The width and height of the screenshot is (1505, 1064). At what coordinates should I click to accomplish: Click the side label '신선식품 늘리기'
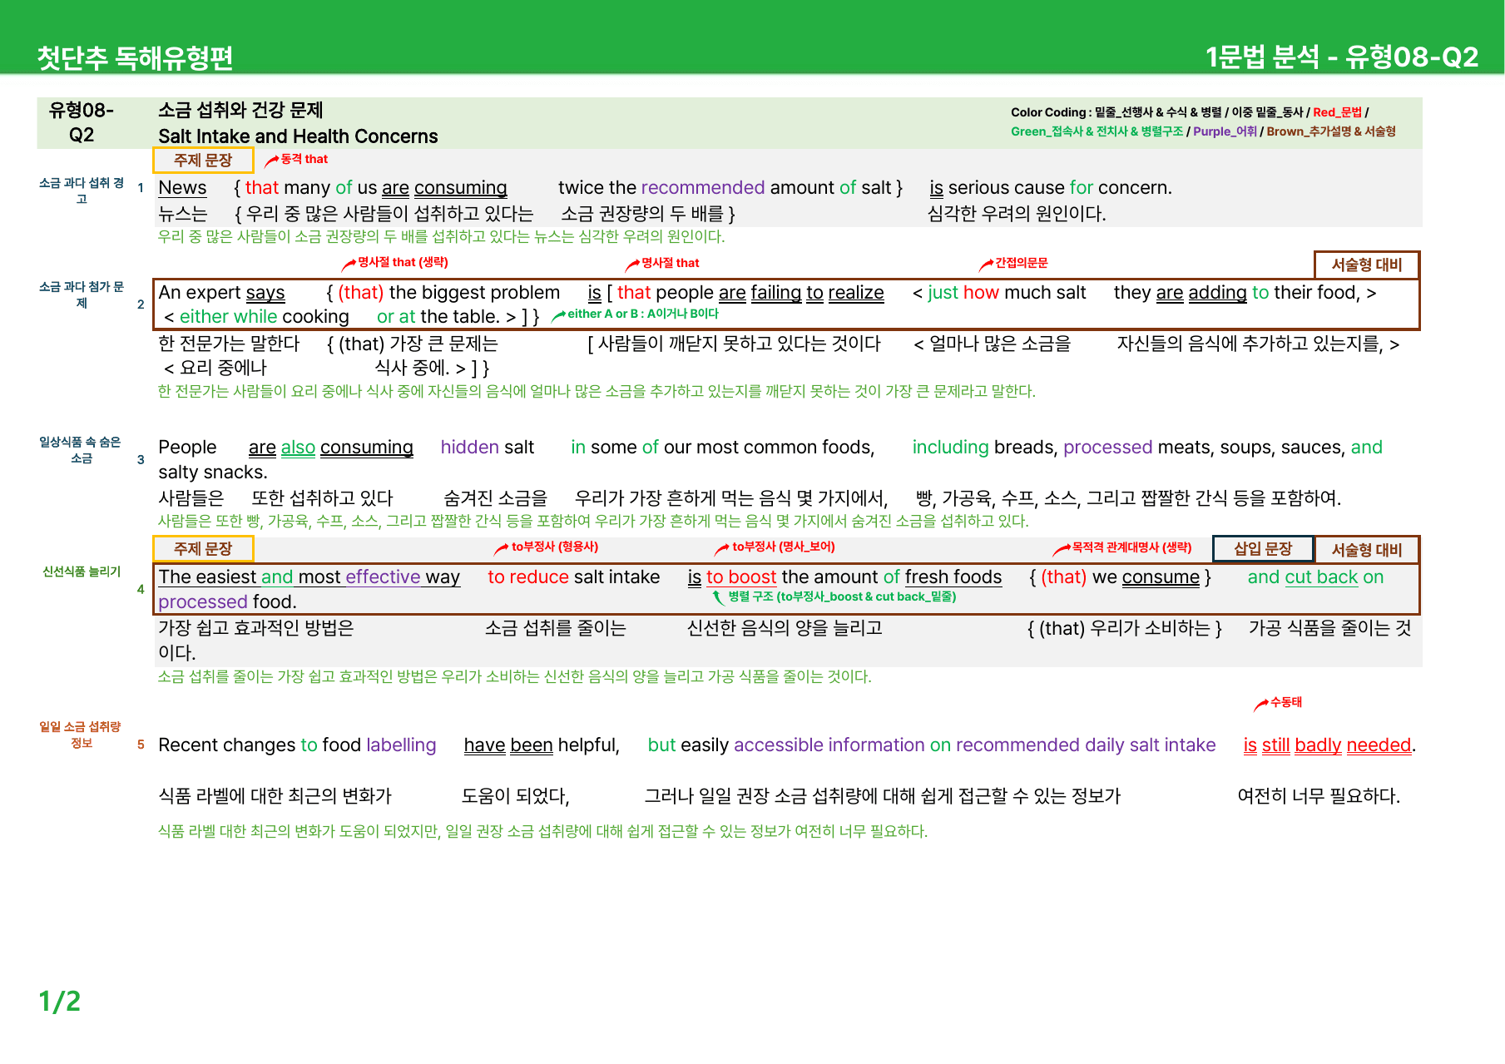click(x=82, y=572)
